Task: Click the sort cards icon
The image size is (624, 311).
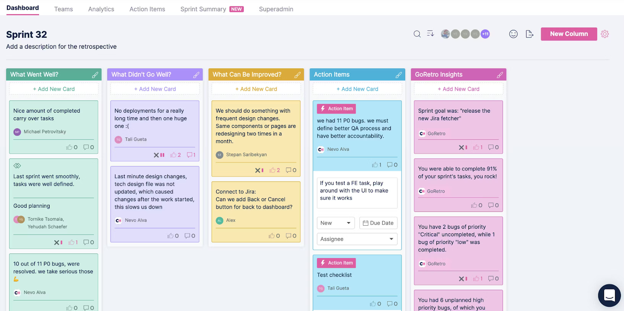Action: [x=430, y=34]
